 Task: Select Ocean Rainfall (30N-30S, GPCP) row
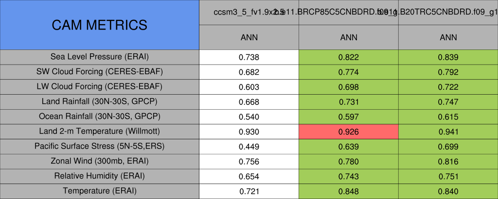click(x=99, y=116)
